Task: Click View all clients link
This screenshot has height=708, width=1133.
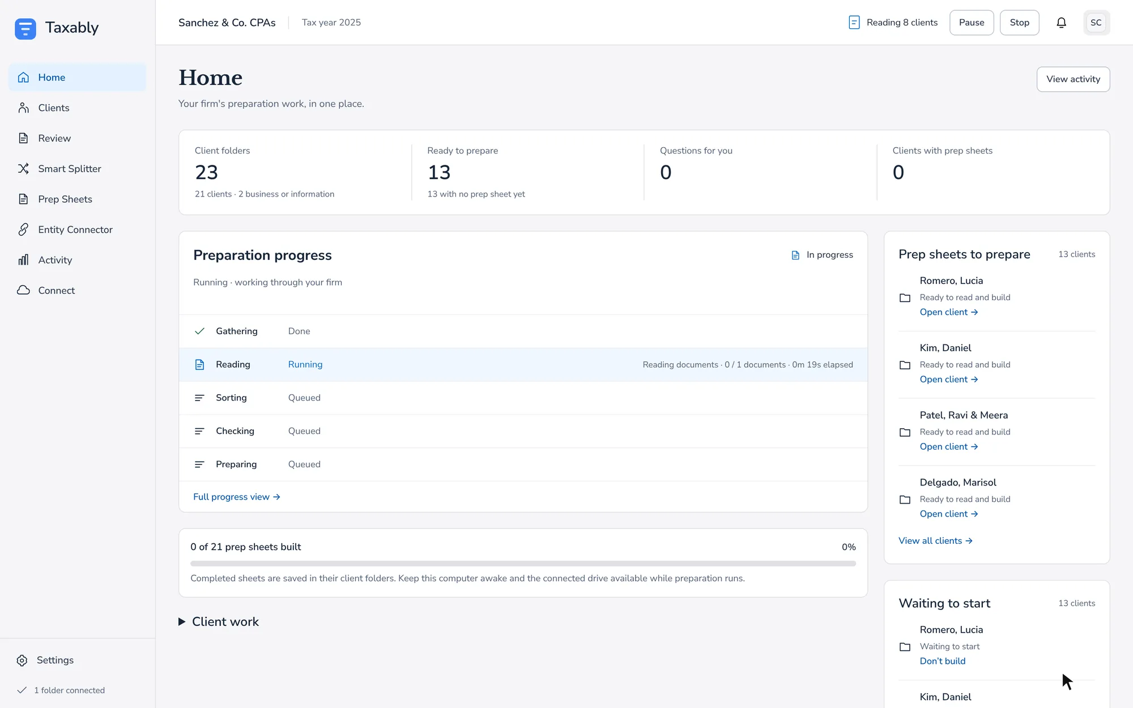Action: tap(935, 541)
